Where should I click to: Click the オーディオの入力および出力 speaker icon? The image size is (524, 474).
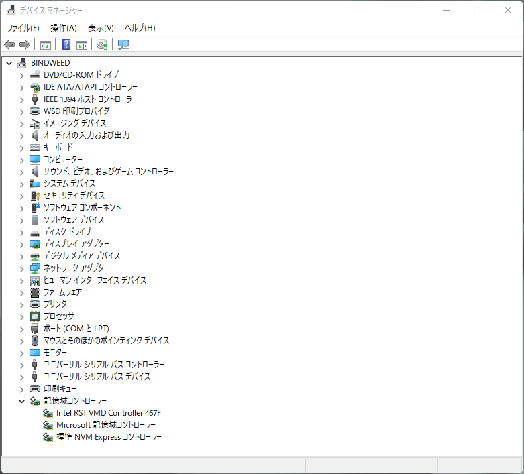point(35,135)
